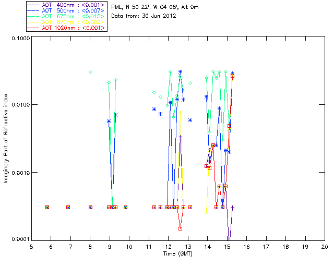Click the PML station location text
The height and width of the screenshot is (267, 334).
pos(155,7)
